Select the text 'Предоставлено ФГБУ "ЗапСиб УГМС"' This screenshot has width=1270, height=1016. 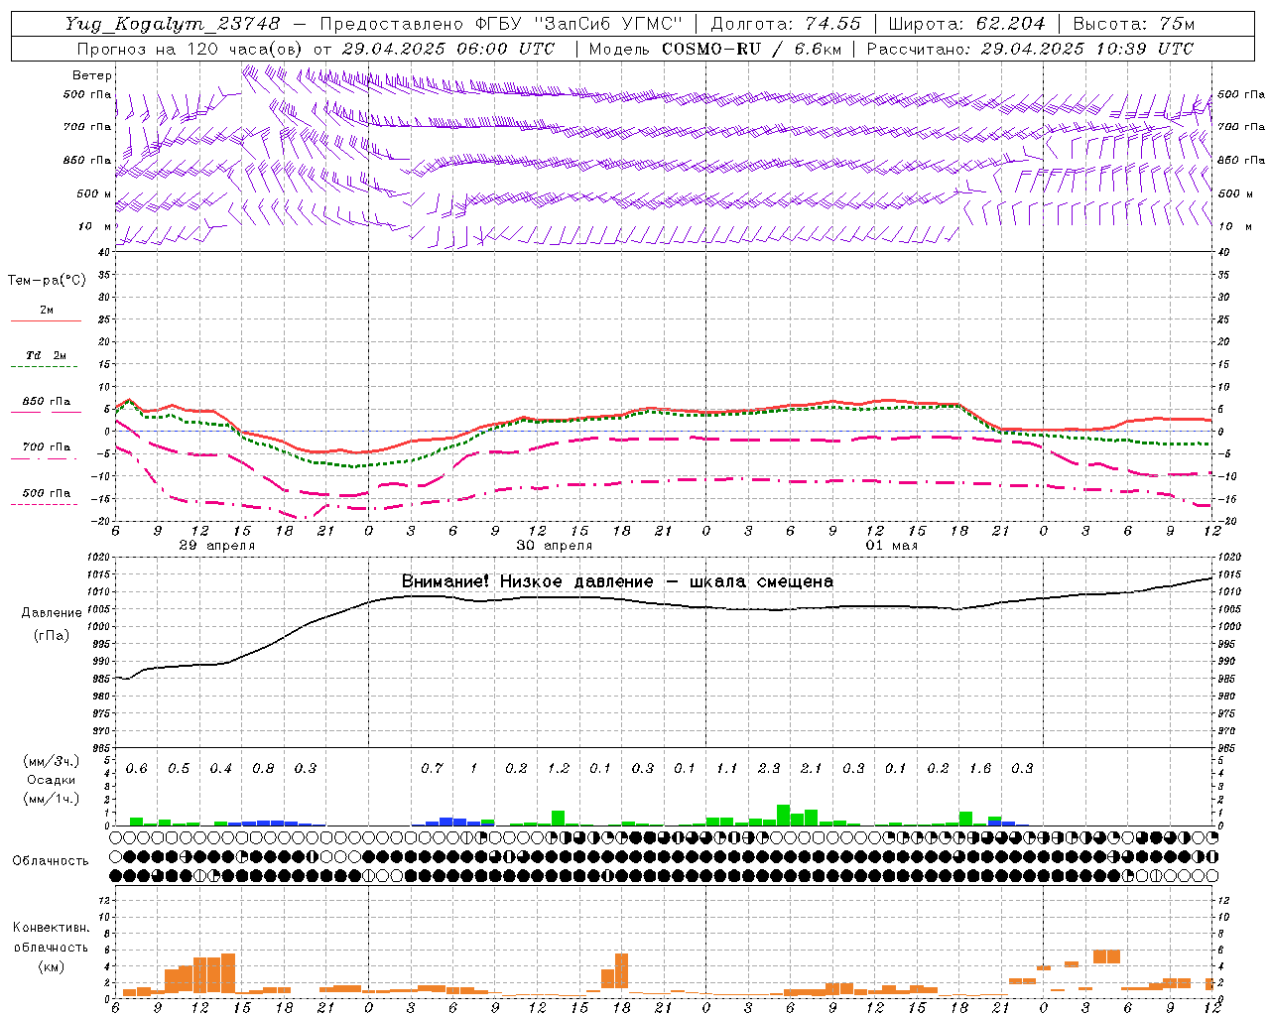point(501,23)
